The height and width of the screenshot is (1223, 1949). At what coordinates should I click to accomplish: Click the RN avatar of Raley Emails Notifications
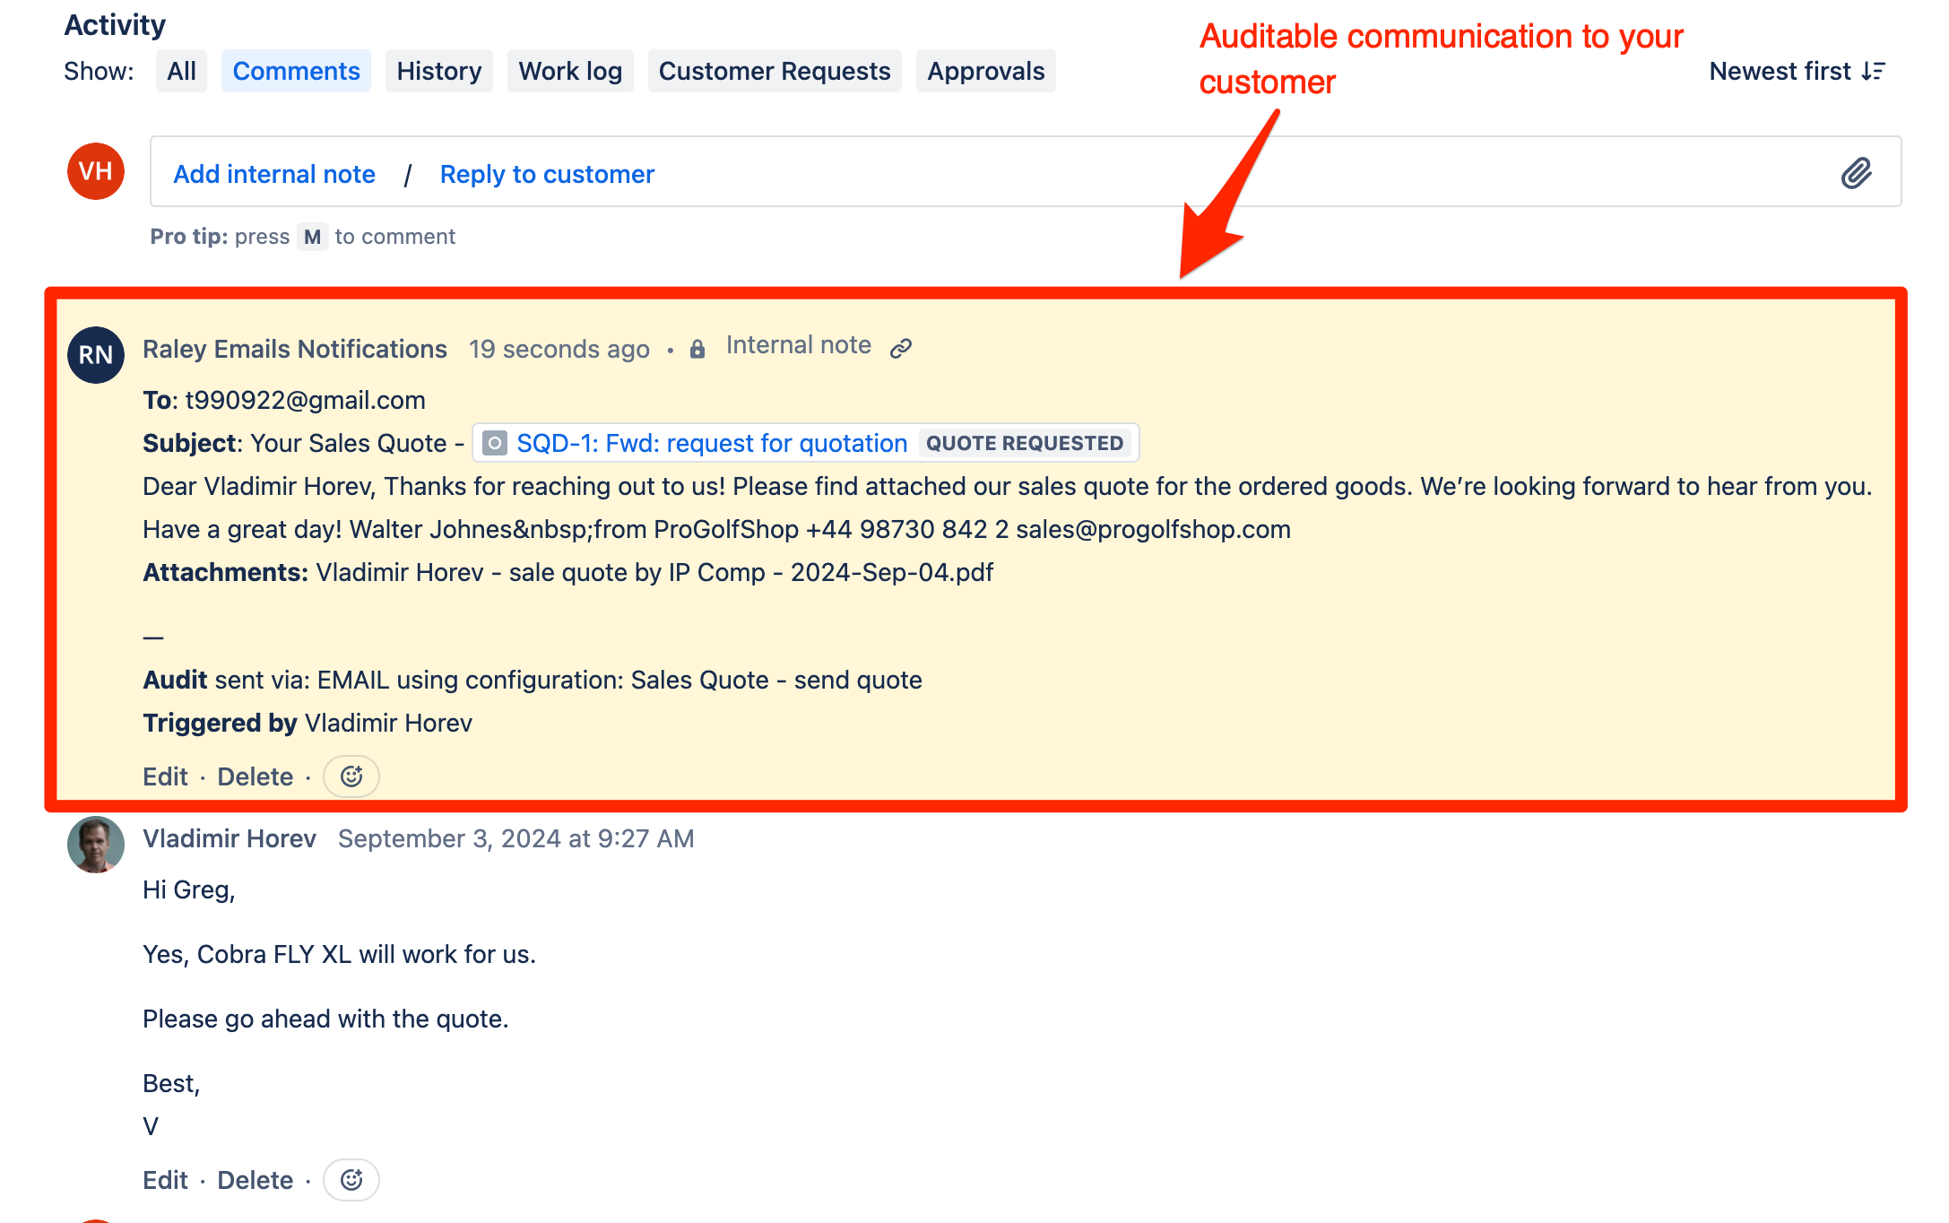(x=95, y=355)
